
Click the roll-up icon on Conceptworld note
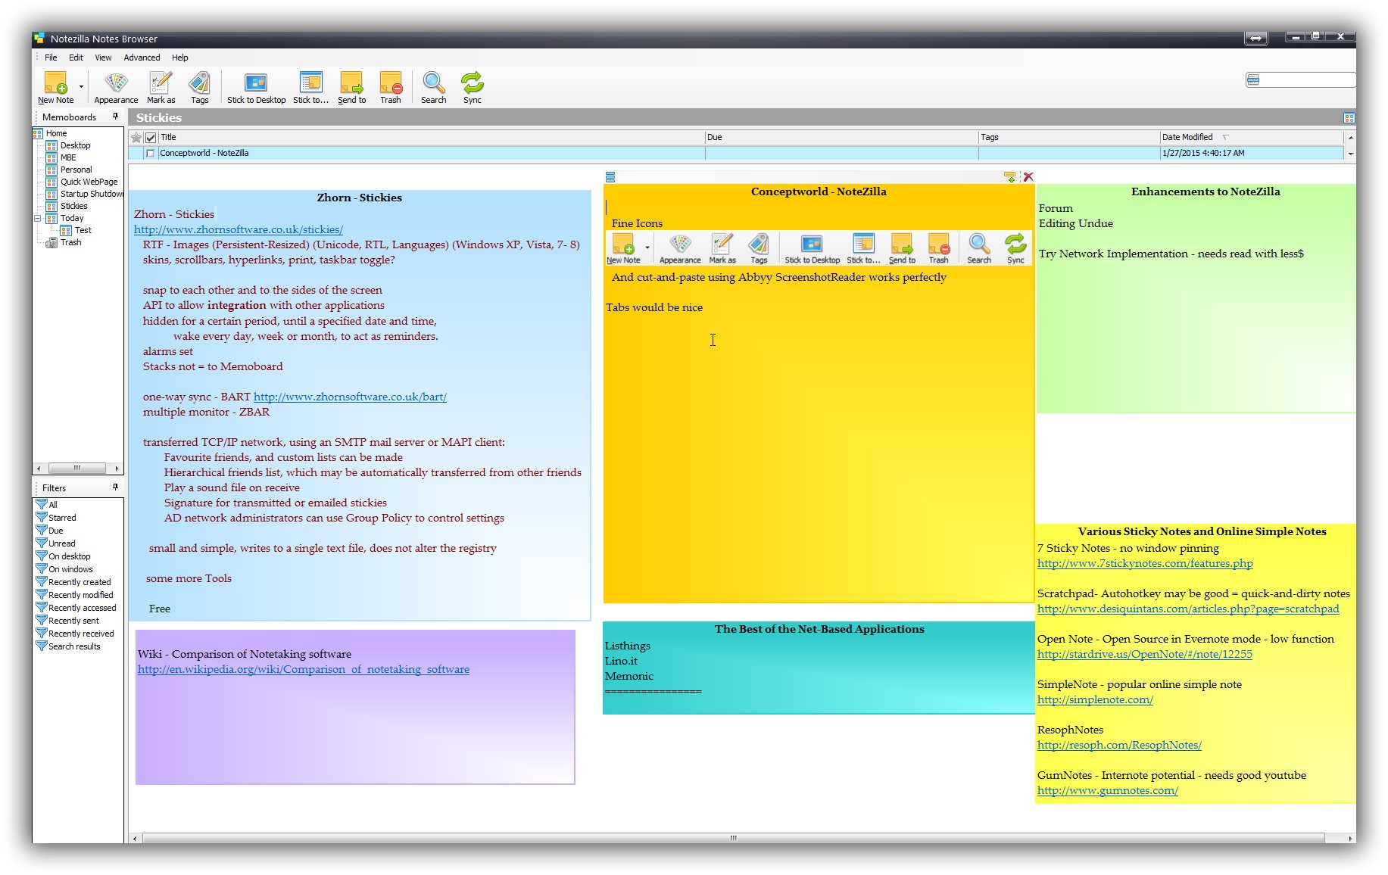1009,177
